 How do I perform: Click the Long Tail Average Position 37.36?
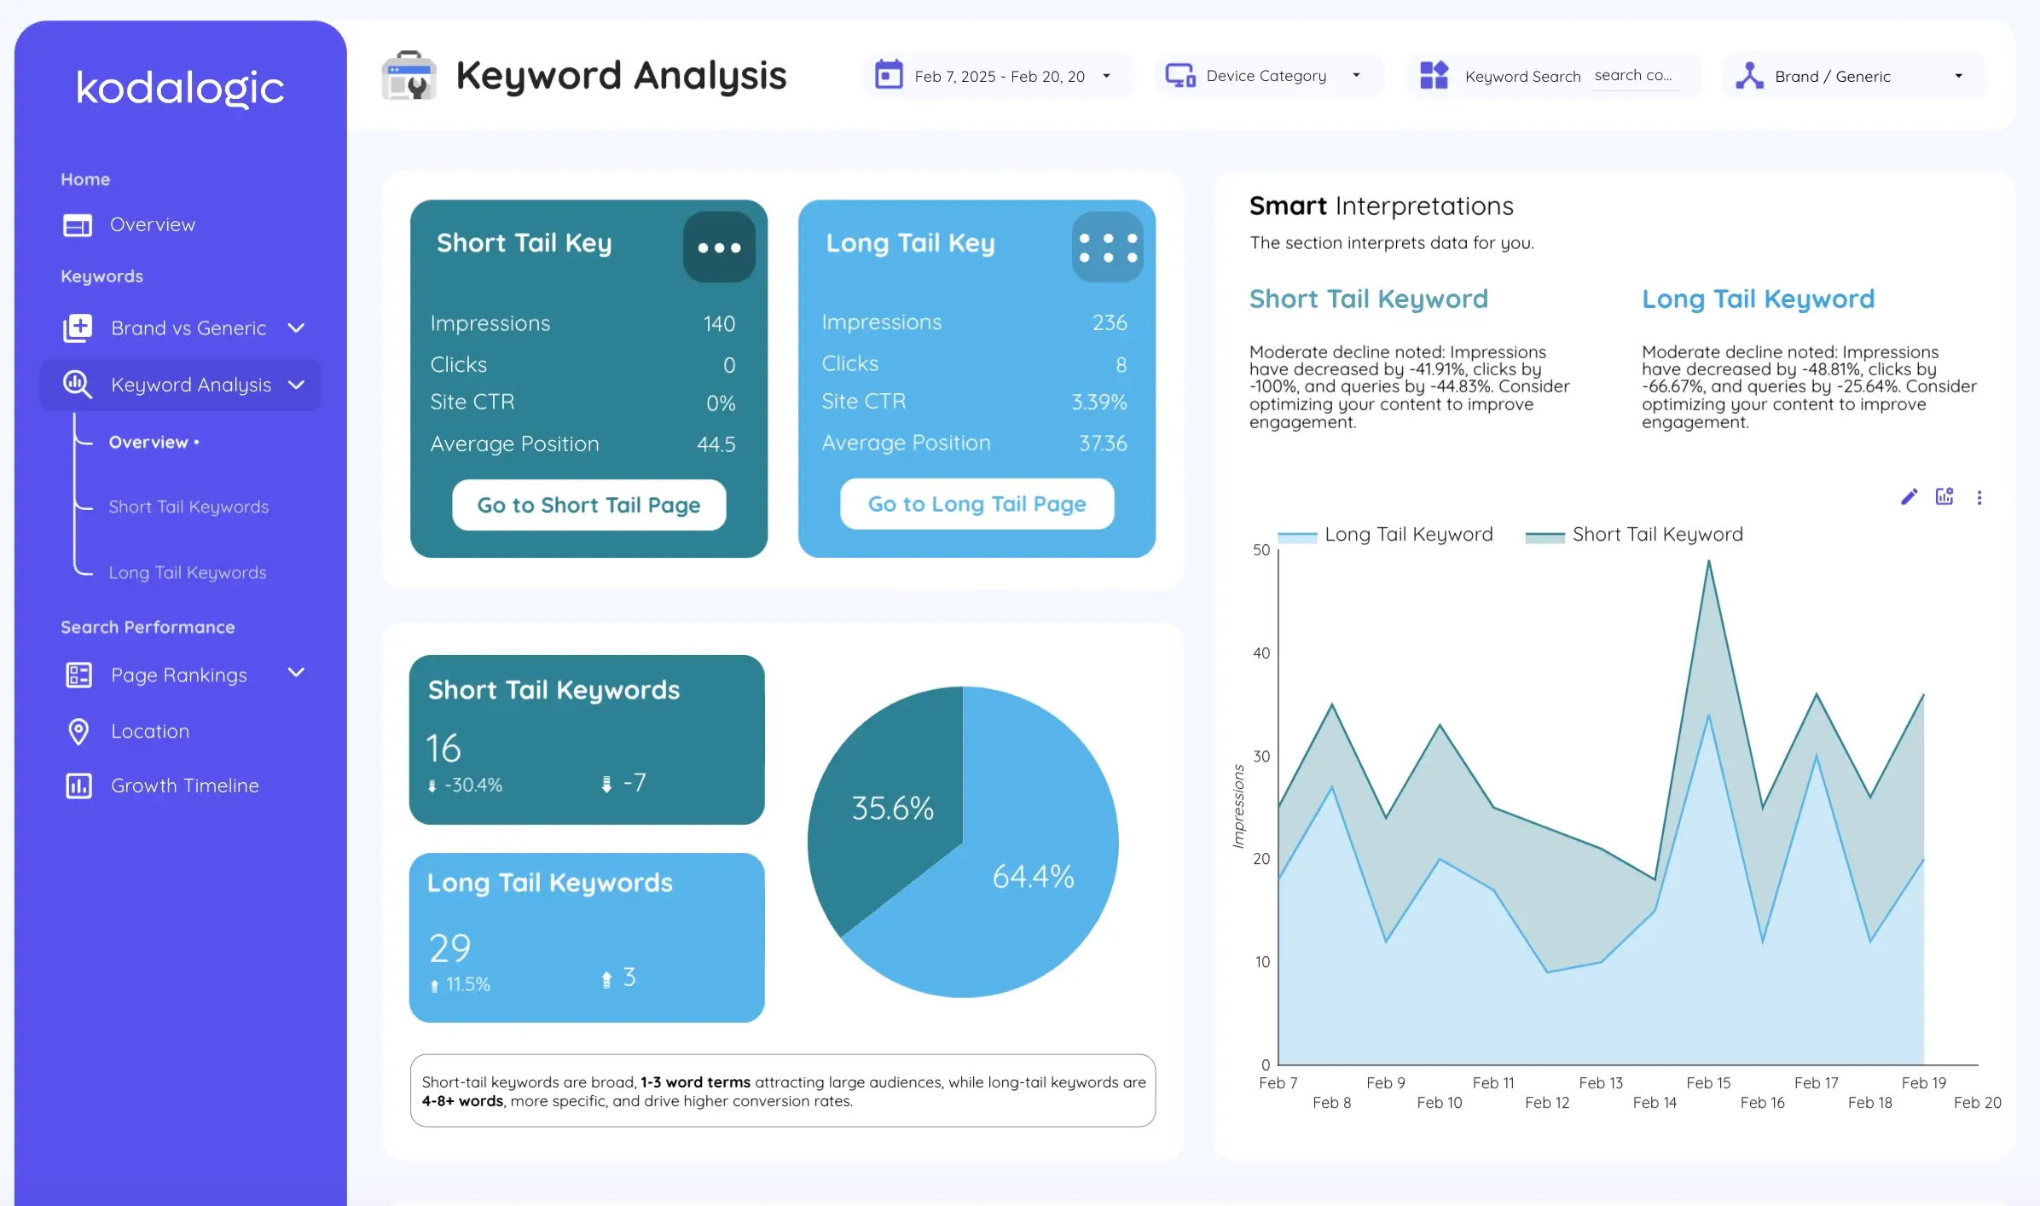point(1103,444)
